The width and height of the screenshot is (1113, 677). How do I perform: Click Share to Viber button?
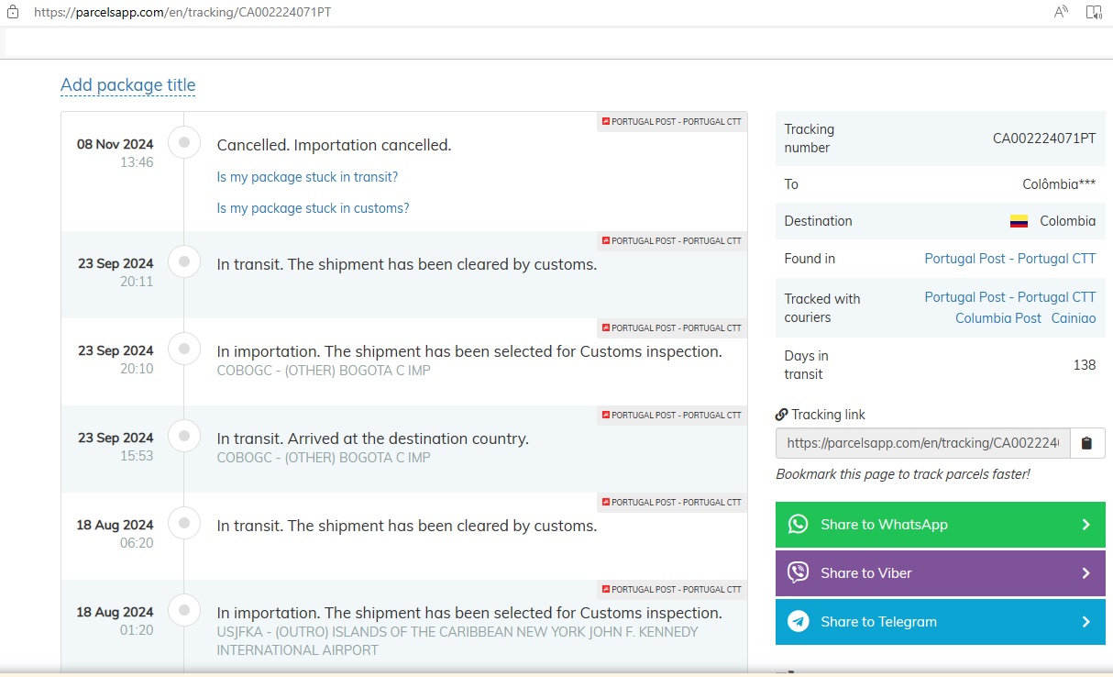941,573
